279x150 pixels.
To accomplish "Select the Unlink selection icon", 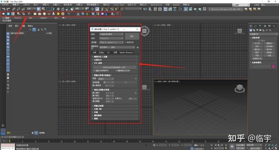I will tap(18, 9).
